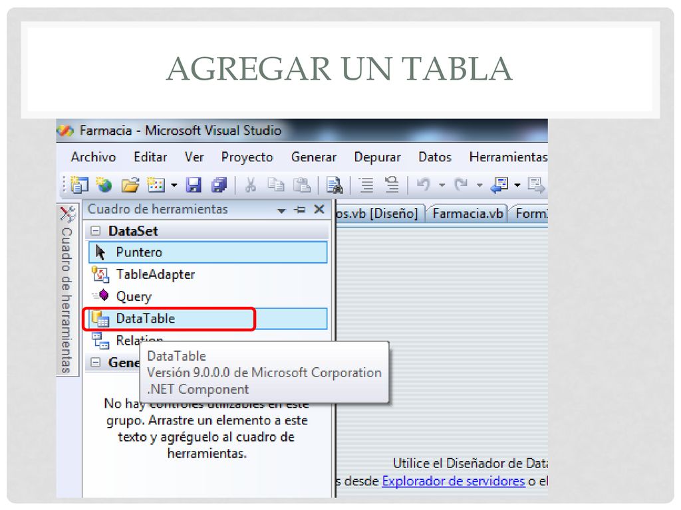
Task: Click the Relation toolbox item icon
Action: [100, 341]
